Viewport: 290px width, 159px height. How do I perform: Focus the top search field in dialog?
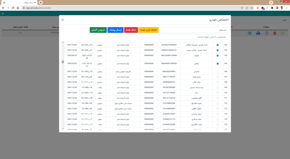click(x=194, y=30)
